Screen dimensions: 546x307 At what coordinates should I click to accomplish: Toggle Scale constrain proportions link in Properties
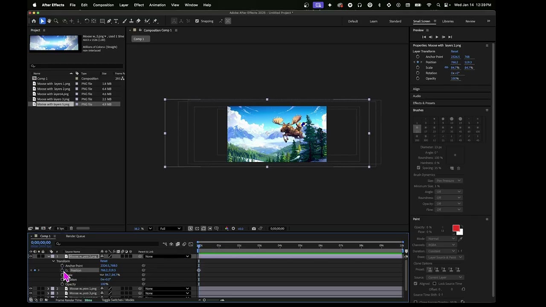[447, 67]
